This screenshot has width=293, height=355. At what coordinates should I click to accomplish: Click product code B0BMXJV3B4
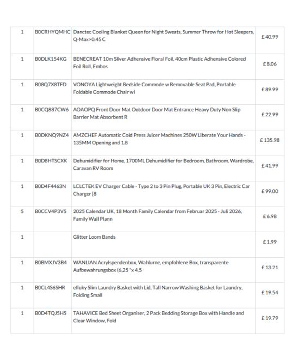(x=51, y=263)
